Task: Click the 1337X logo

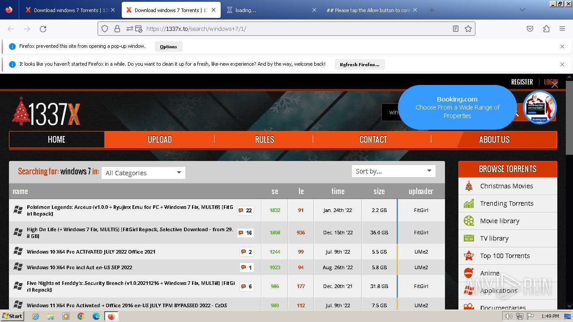Action: pyautogui.click(x=46, y=112)
